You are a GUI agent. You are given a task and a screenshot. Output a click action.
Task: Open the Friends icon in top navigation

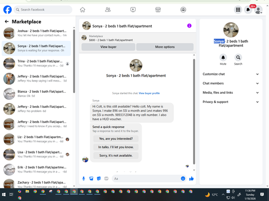point(108,10)
